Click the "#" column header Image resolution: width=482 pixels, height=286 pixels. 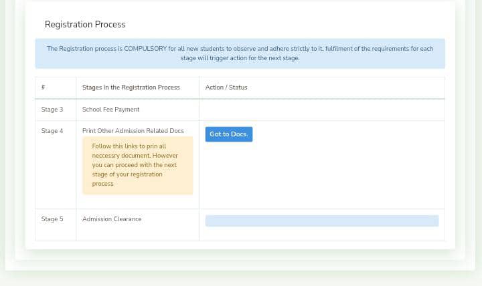point(44,88)
